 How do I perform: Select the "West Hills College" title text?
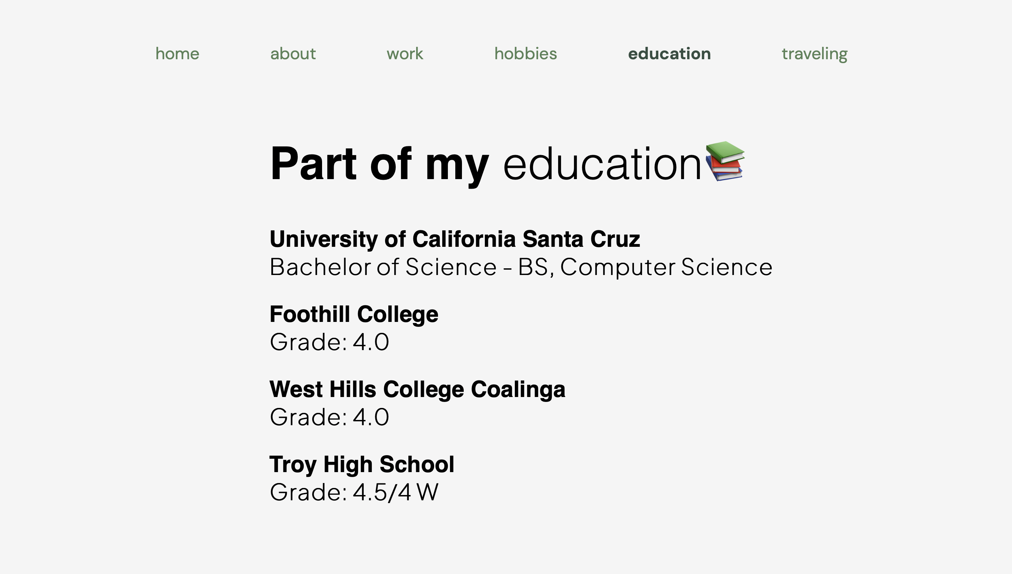[367, 389]
